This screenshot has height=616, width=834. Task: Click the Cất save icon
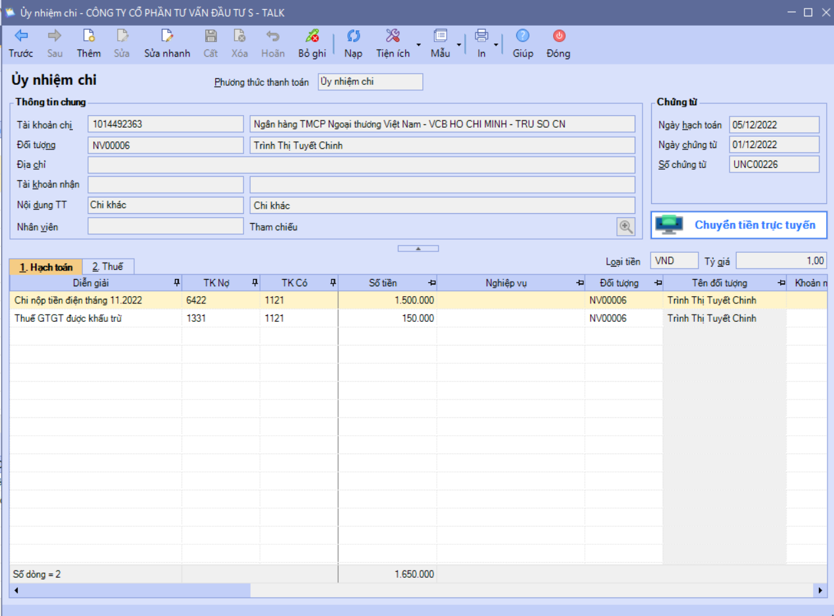210,43
